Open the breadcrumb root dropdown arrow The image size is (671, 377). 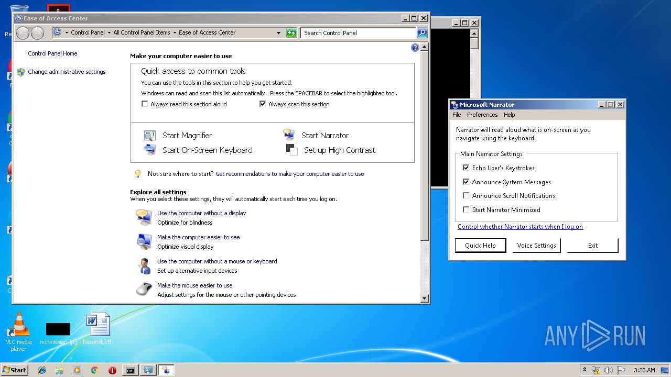point(67,33)
